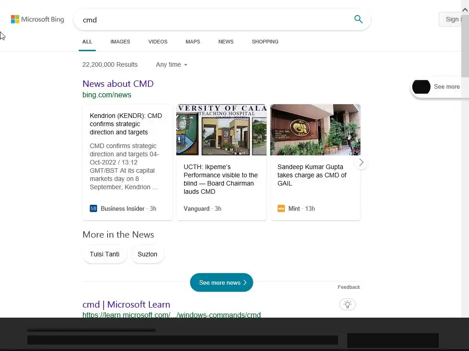Click the Vanguard · 3h source text

pos(202,208)
